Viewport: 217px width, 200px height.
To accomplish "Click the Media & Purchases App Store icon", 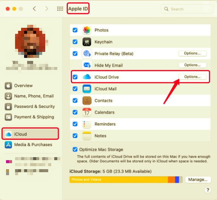I will pyautogui.click(x=8, y=145).
